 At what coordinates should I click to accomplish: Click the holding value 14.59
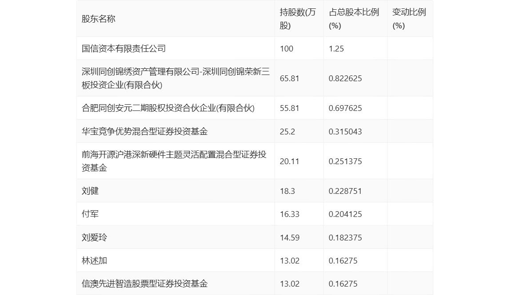click(290, 237)
